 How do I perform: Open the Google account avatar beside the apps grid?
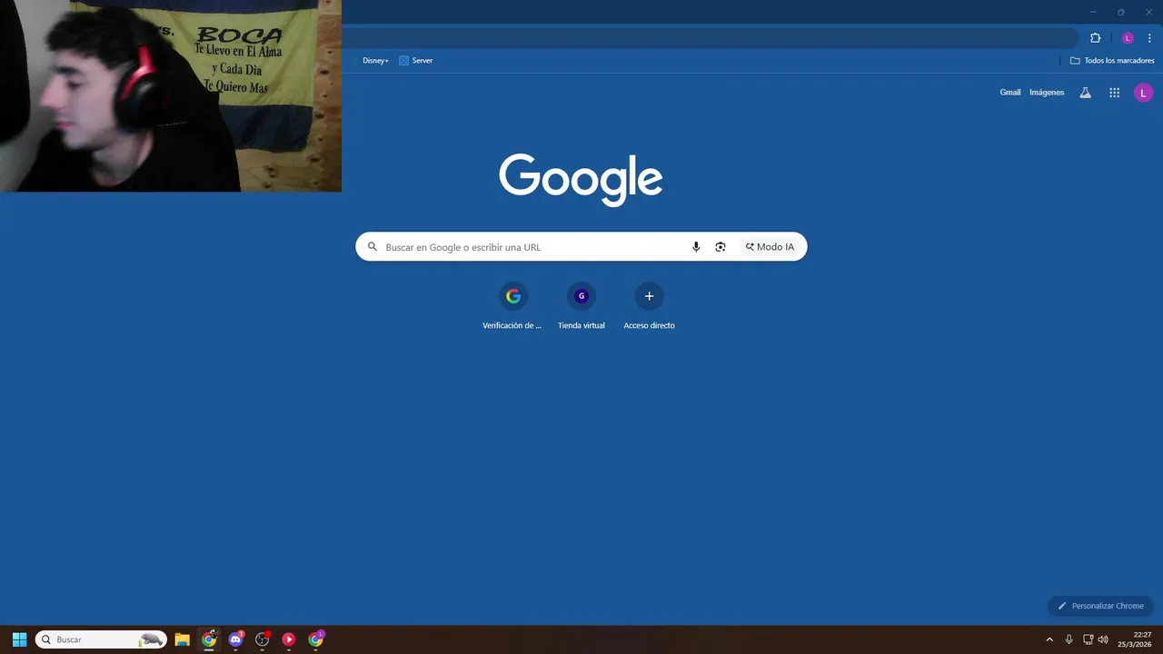1143,93
